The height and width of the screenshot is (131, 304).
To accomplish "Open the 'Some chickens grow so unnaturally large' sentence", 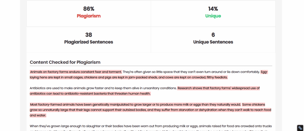I will pyautogui.click(x=151, y=110).
